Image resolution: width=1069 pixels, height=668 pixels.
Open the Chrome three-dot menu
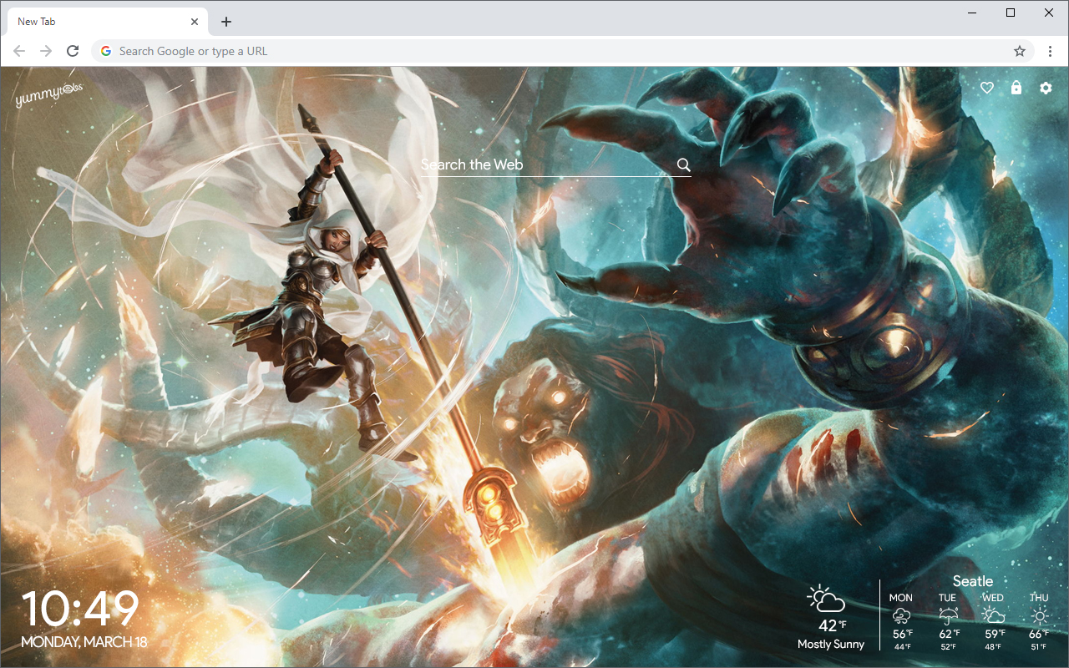(x=1050, y=51)
